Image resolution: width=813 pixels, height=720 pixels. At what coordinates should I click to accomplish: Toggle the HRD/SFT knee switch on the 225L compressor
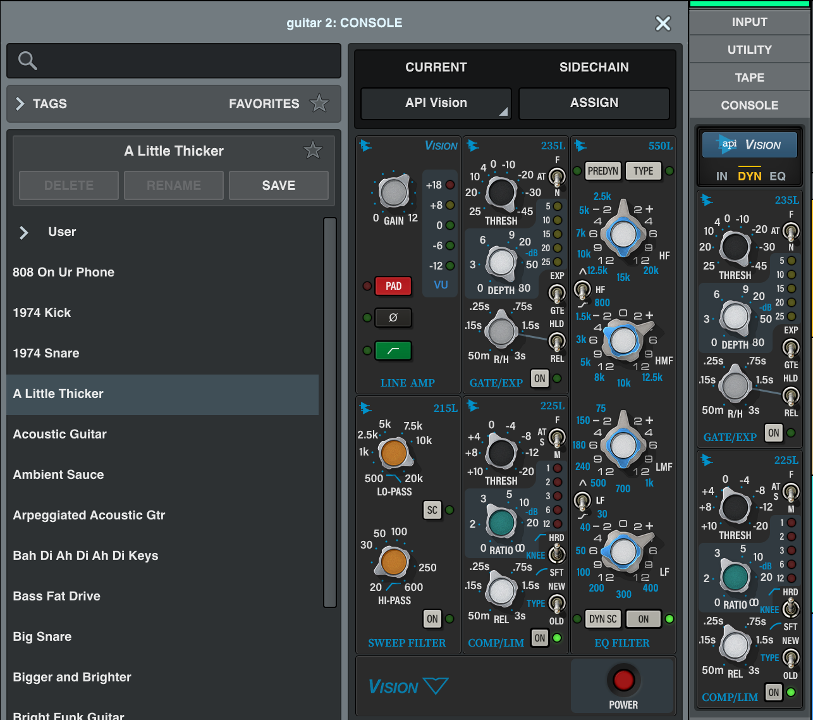coord(556,555)
